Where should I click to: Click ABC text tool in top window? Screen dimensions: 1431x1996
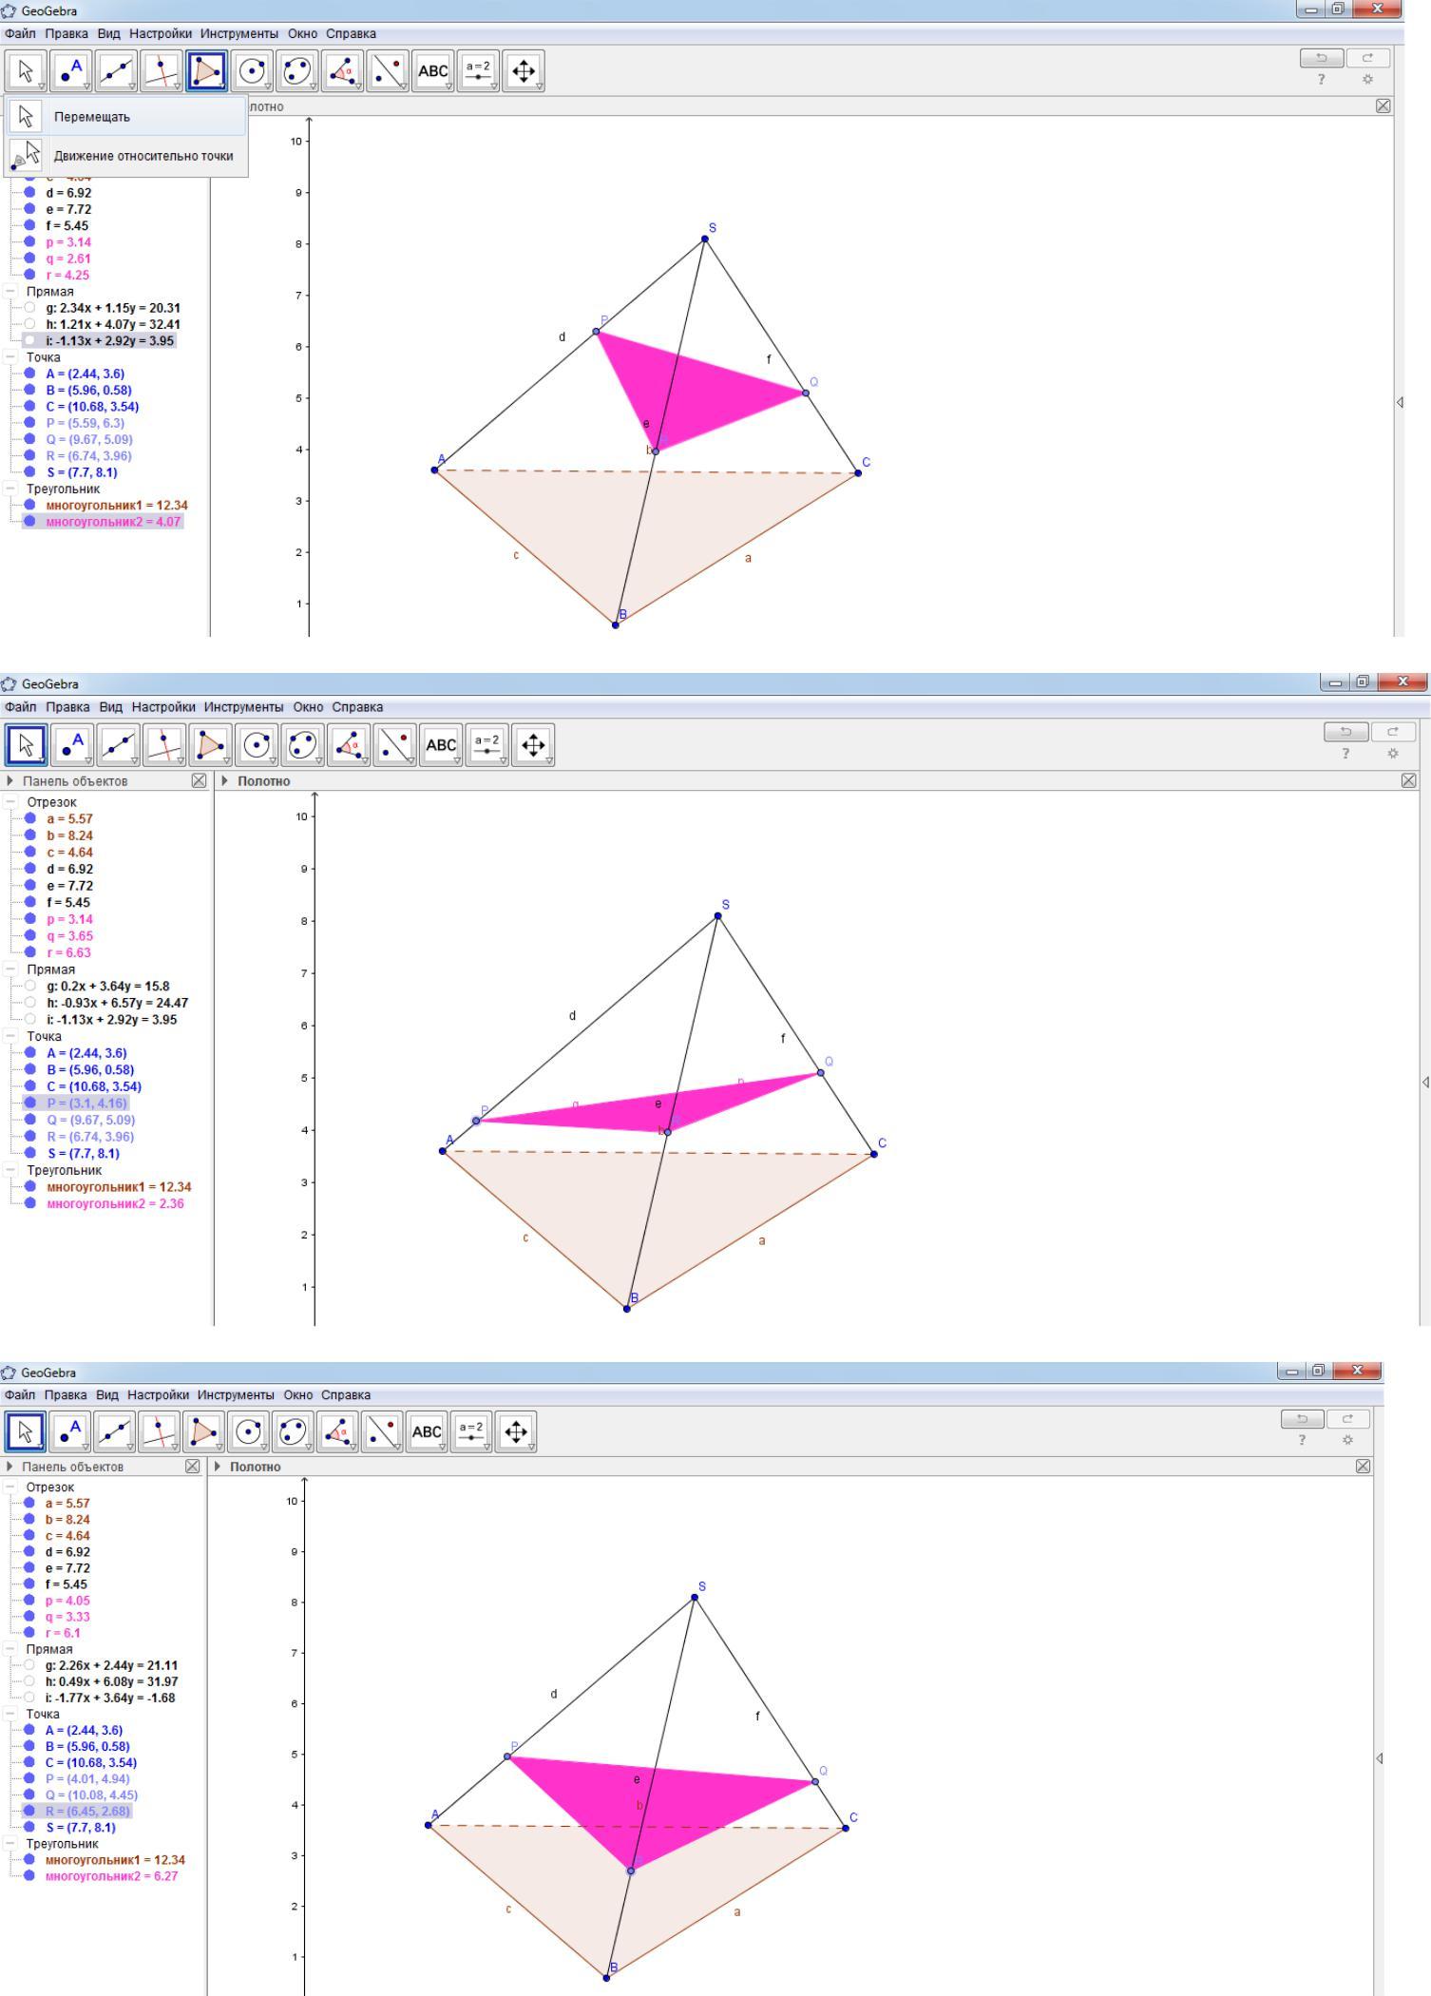(x=433, y=71)
